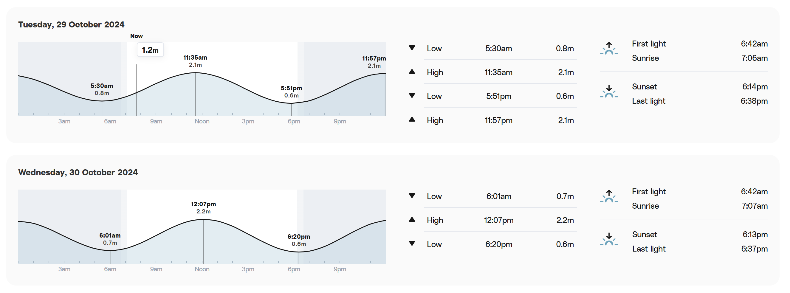Click the 12:07pm 2.2m peak on Wednesday chart
Screen dimensions: 790x293
pos(203,207)
